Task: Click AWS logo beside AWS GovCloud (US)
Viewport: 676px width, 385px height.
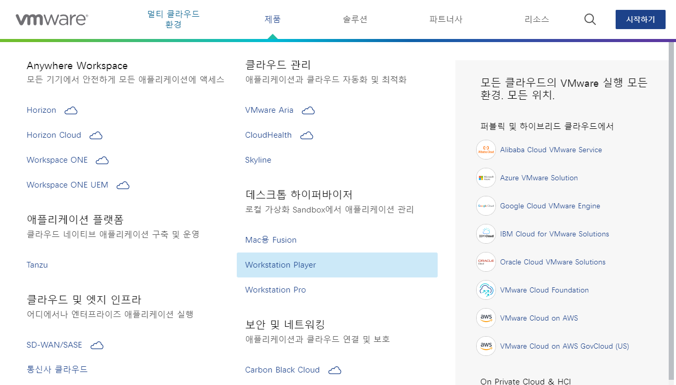Action: (x=486, y=346)
